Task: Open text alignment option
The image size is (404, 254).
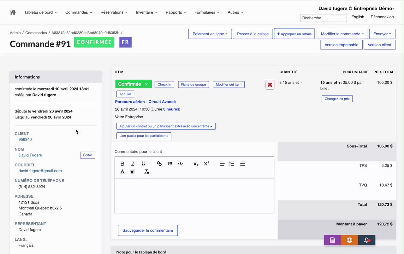Action: click(222, 164)
